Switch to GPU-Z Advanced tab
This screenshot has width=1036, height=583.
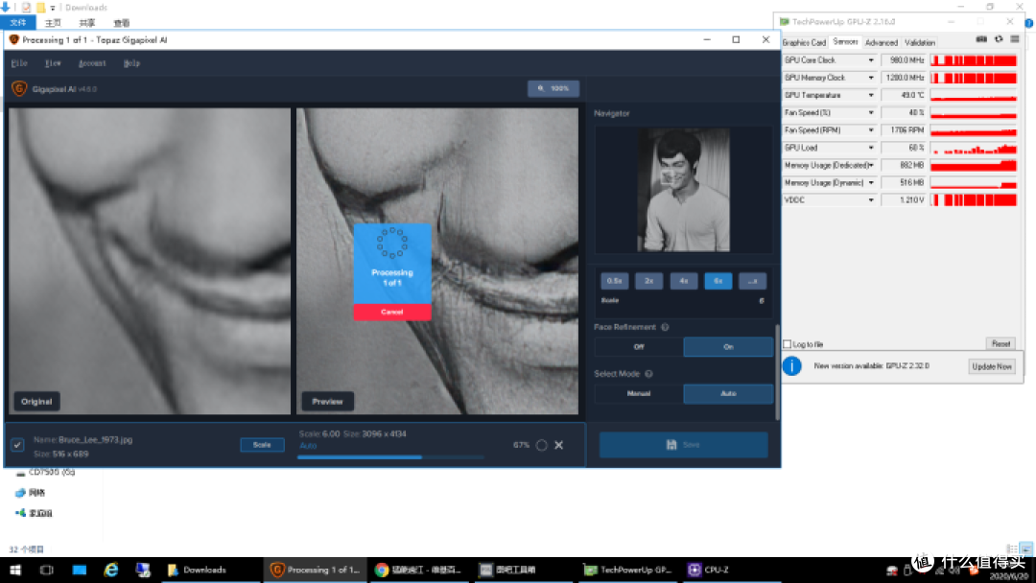click(882, 42)
